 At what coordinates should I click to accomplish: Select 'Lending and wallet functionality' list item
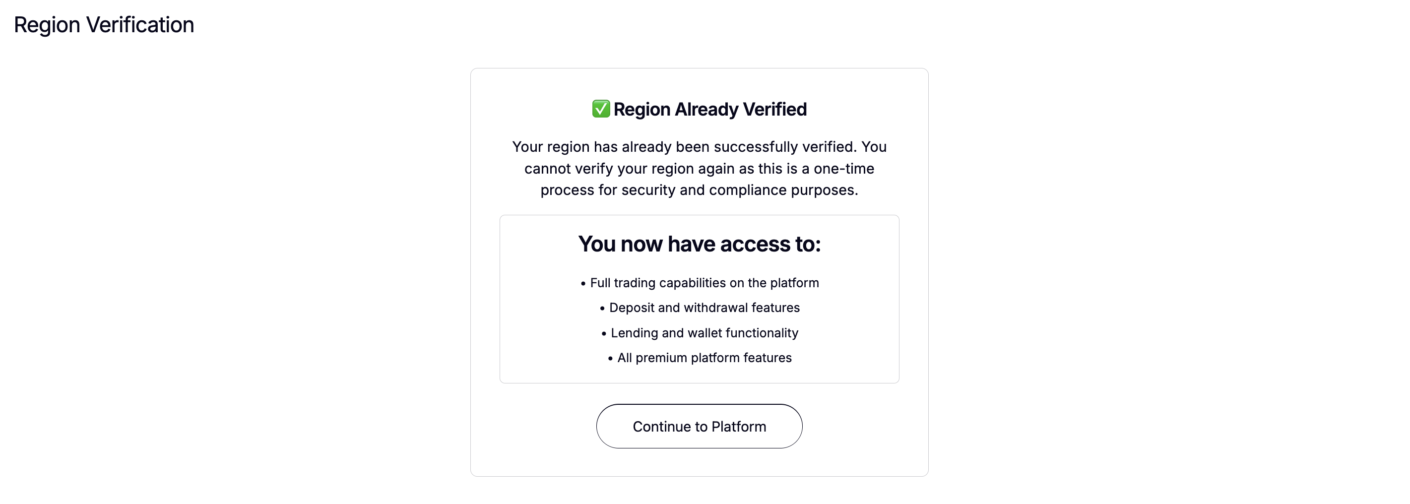(704, 333)
